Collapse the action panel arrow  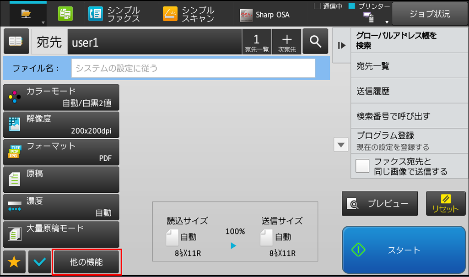coord(342,45)
